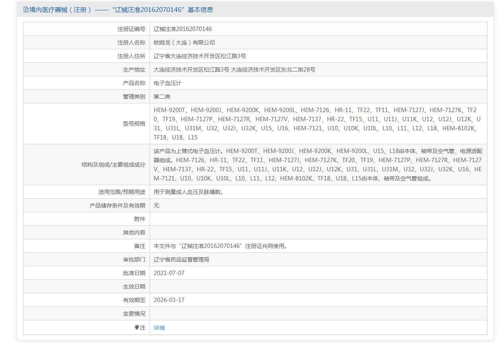Click the remark text in the 备注 row
499x343 pixels.
(x=220, y=246)
